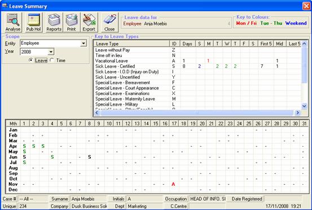The height and width of the screenshot is (210, 312).
Task: Click the Occupation field
Action: point(207,199)
